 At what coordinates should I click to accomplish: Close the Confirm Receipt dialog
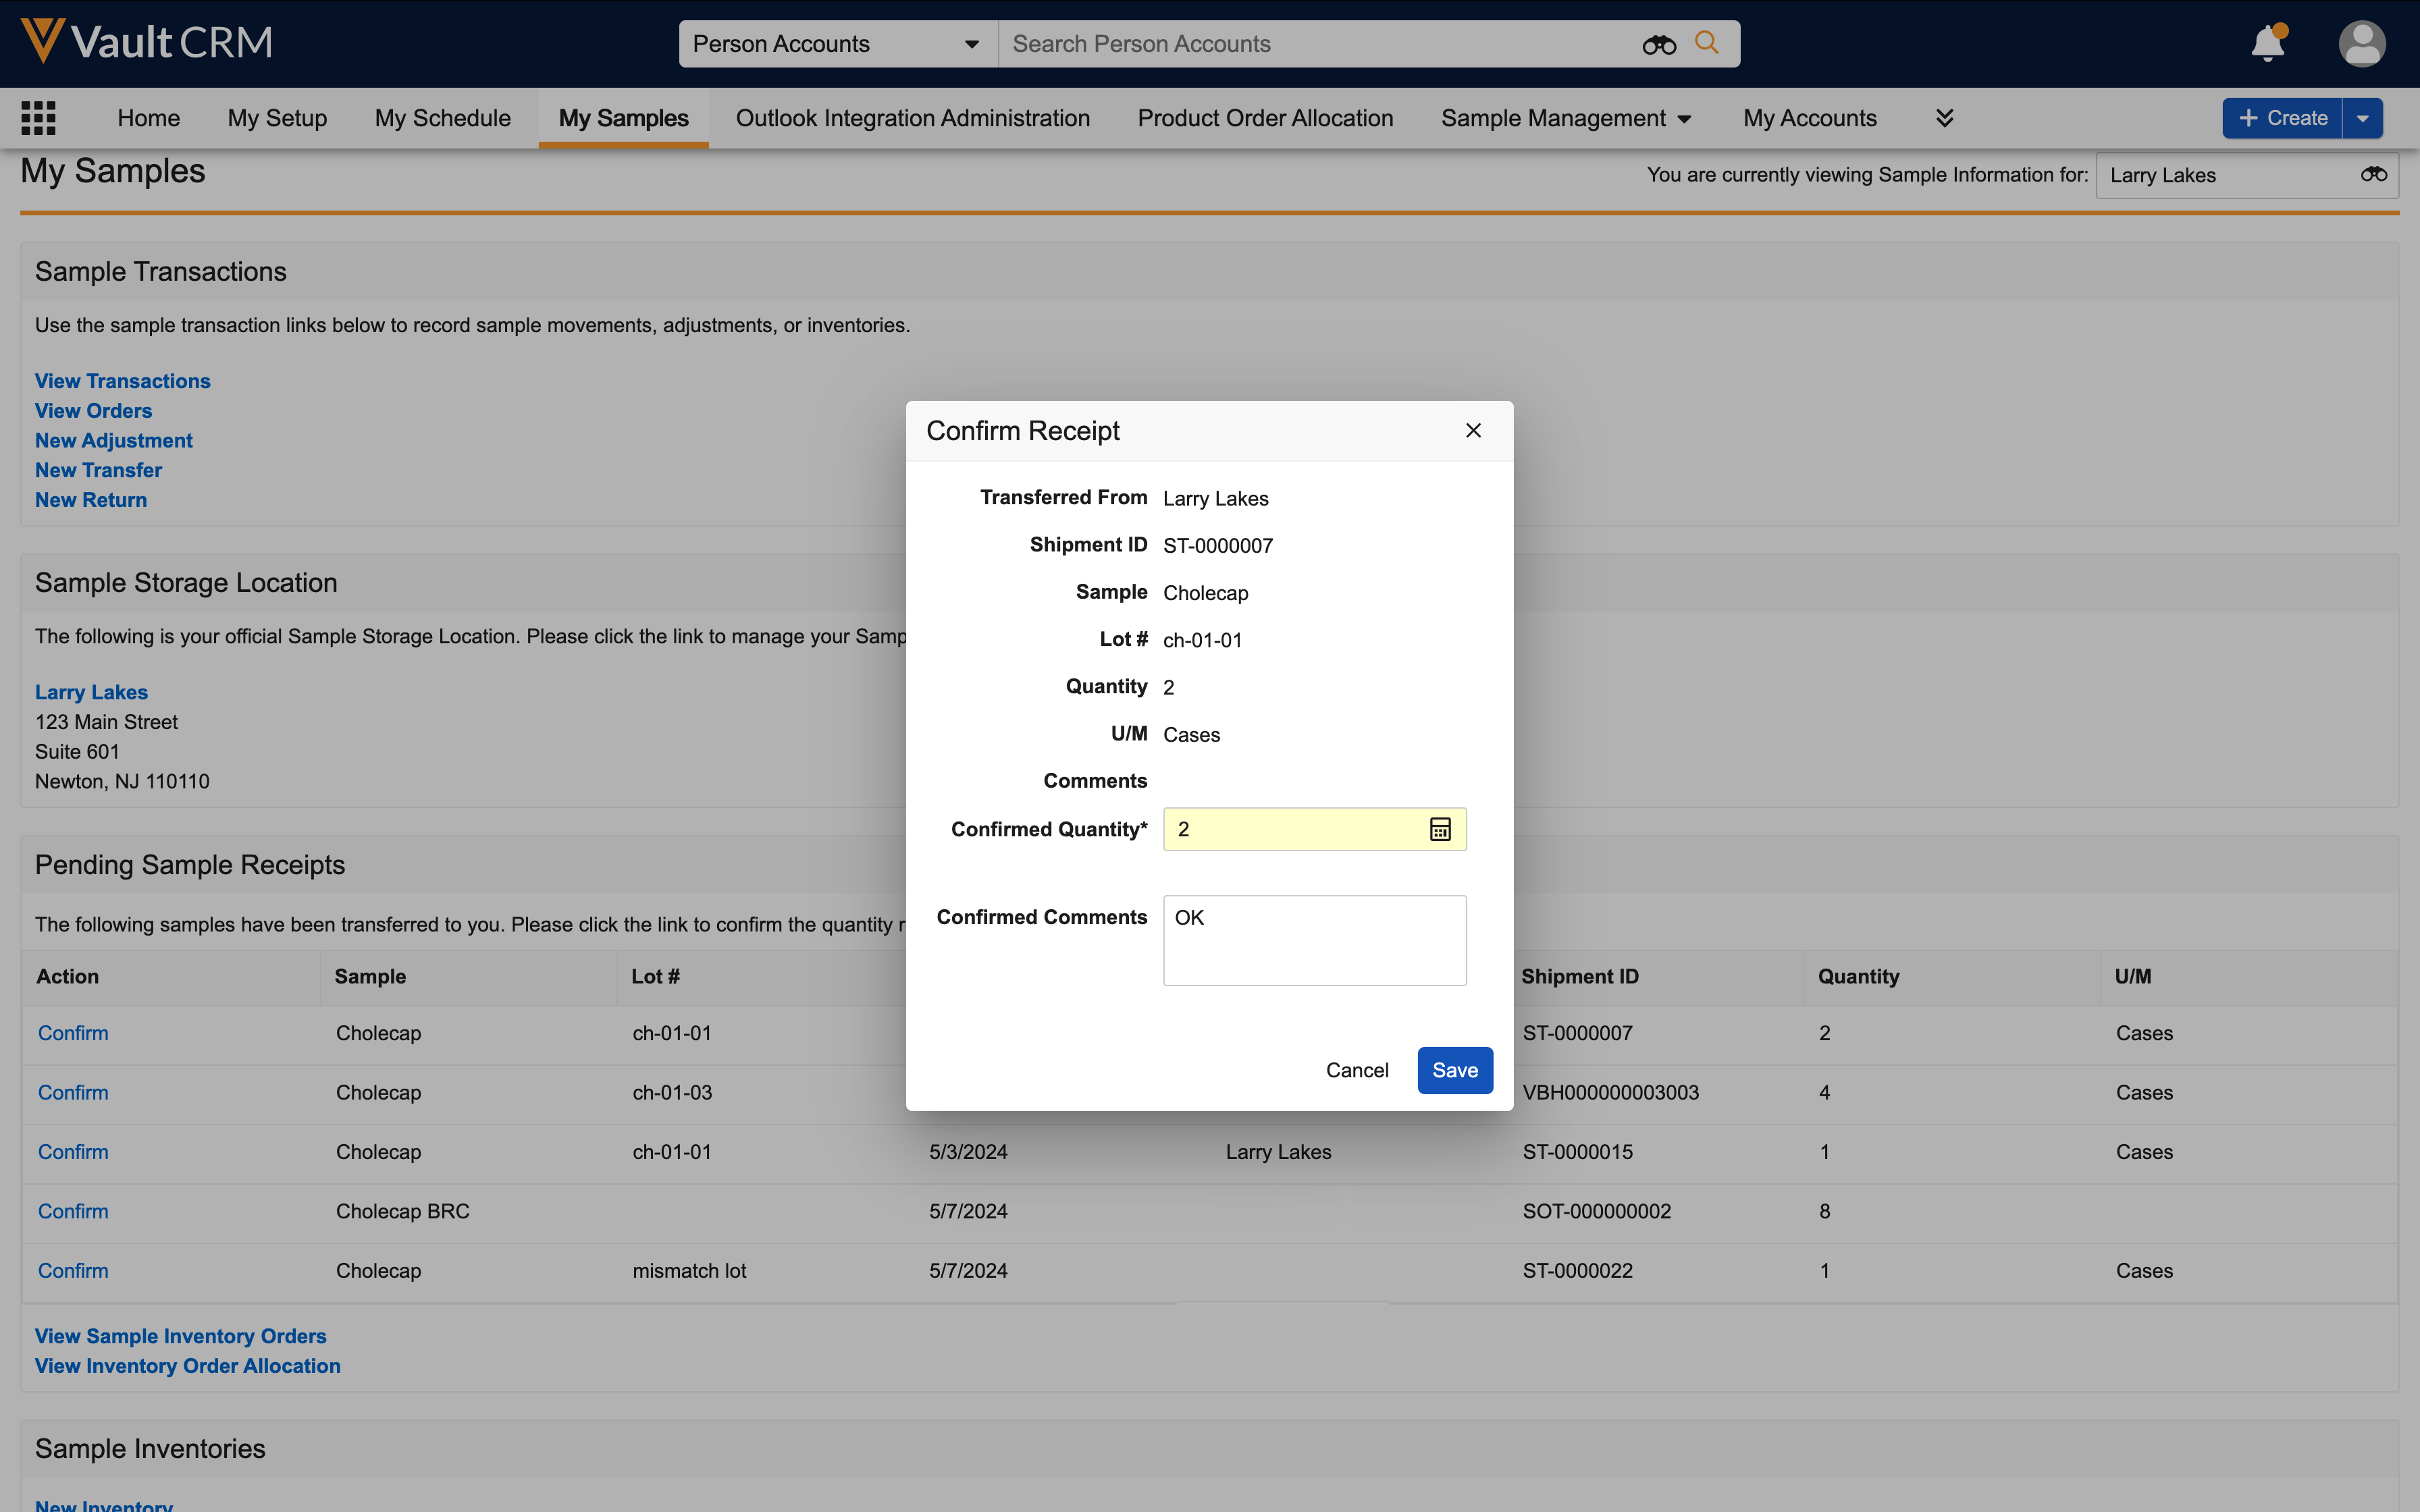click(x=1473, y=430)
